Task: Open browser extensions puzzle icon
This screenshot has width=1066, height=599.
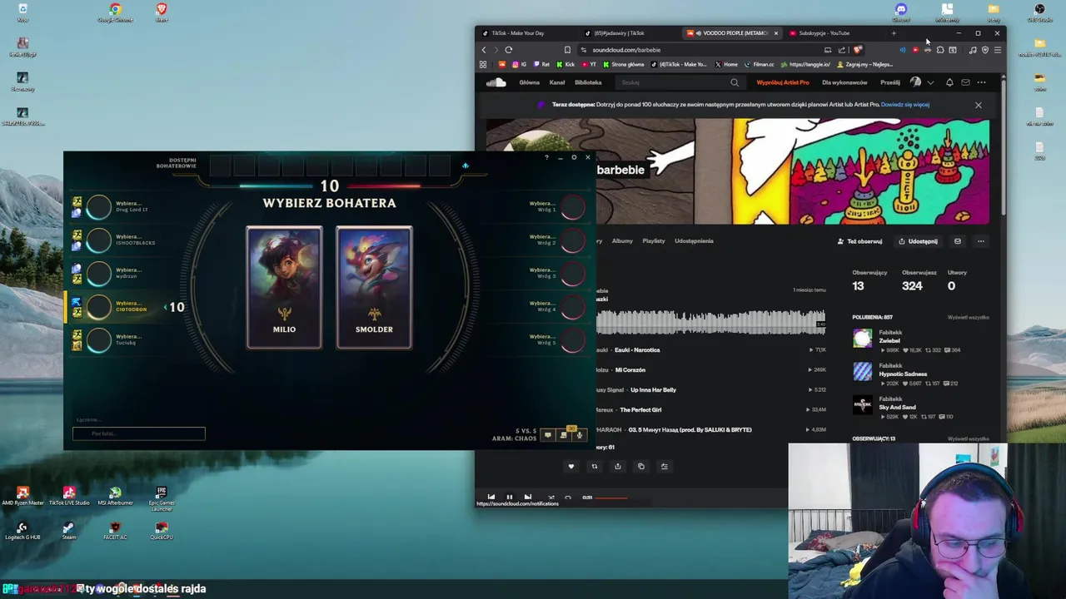Action: 940,50
